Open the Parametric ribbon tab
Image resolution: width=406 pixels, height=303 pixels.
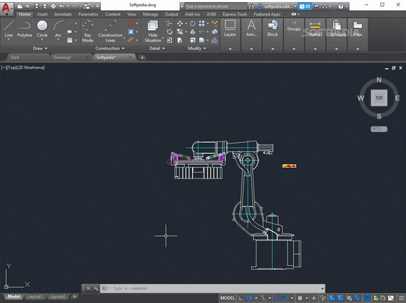(88, 14)
